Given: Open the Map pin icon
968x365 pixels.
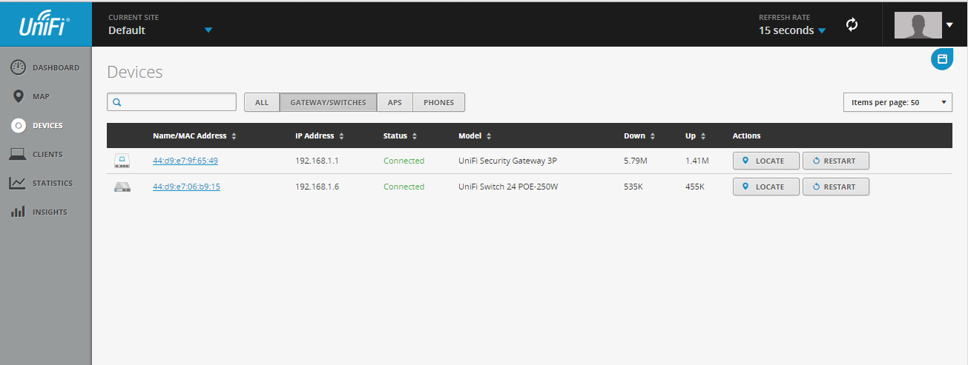Looking at the screenshot, I should pos(19,96).
